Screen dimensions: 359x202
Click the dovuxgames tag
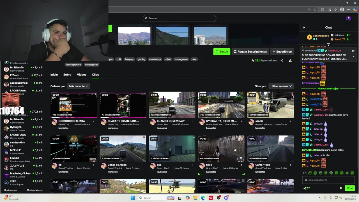(181, 59)
